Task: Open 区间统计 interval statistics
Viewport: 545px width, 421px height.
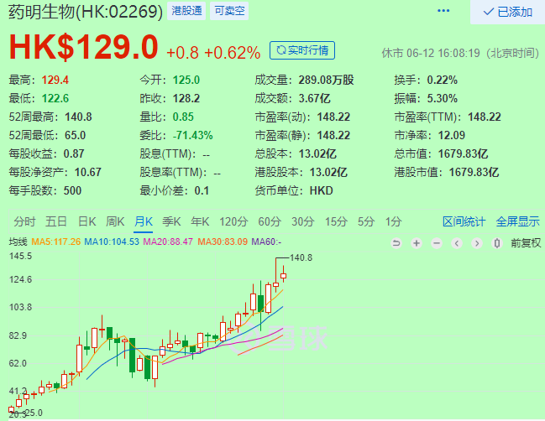Action: coord(464,221)
